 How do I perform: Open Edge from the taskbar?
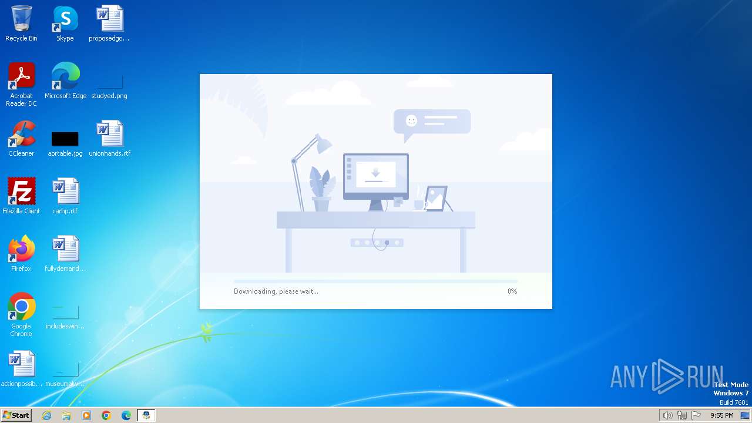point(126,415)
